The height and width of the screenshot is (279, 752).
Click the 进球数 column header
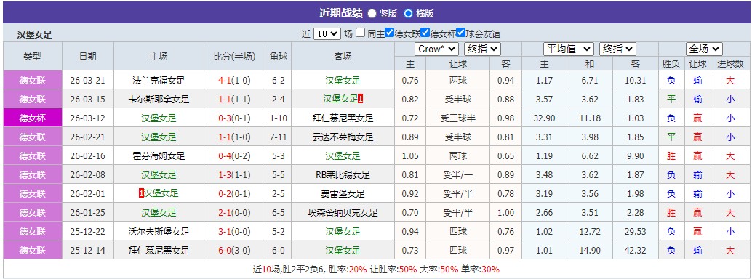pyautogui.click(x=730, y=64)
